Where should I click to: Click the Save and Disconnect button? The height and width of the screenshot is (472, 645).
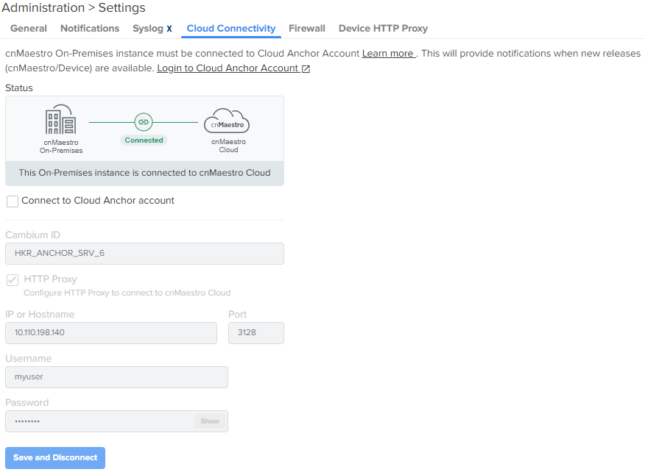[x=55, y=457]
